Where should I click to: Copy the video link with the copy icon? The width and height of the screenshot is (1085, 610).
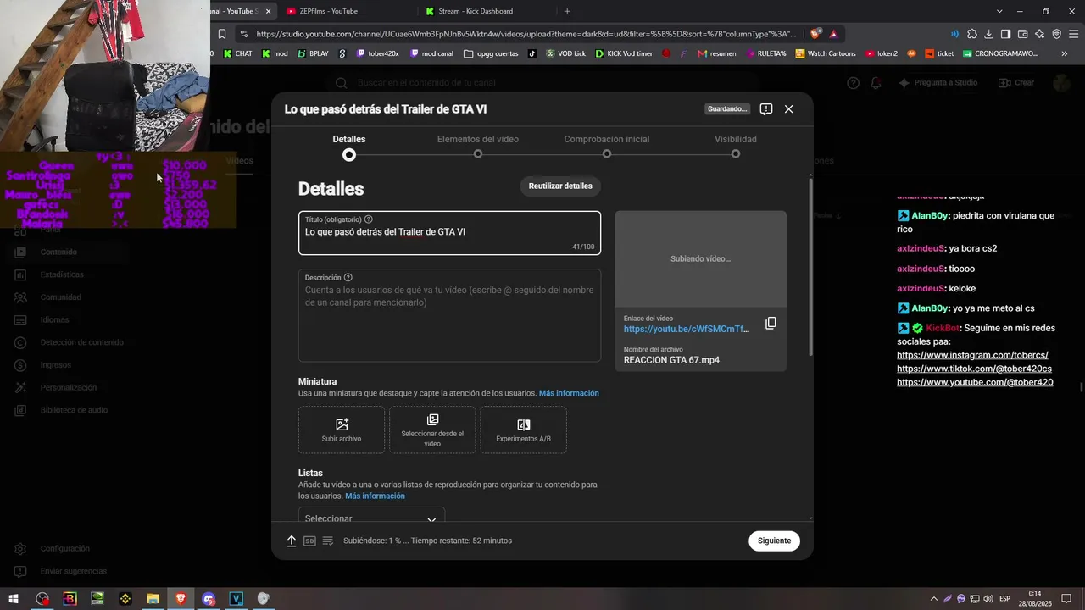point(771,323)
